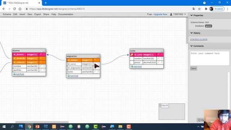This screenshot has height=130, width=231.
Task: Edit the apellido field pencil icon
Action: (41, 70)
